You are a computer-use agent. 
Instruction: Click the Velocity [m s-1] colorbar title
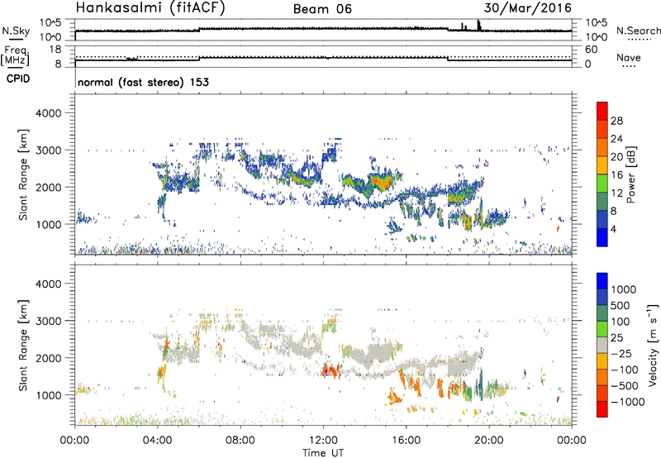tap(653, 345)
